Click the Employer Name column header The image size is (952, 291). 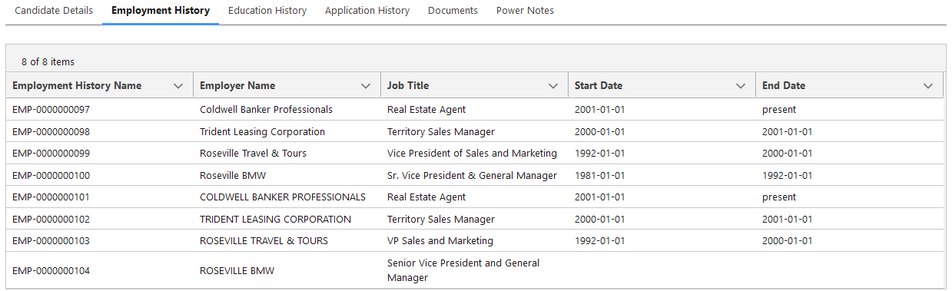click(x=237, y=86)
